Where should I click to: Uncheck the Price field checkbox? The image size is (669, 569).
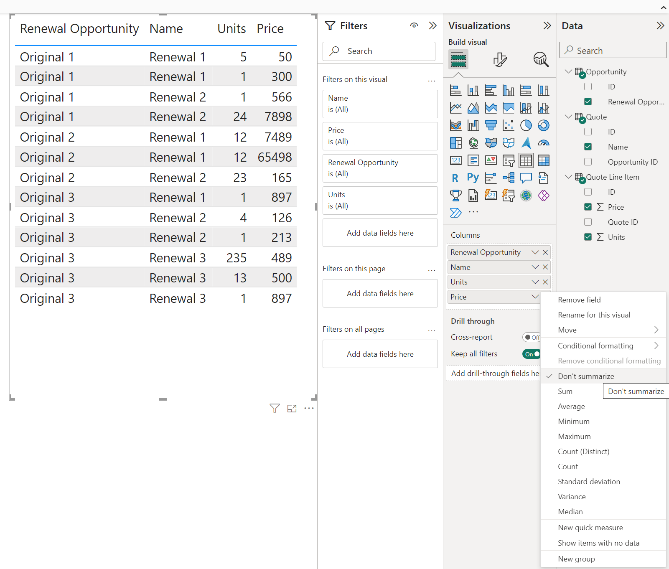coord(588,207)
